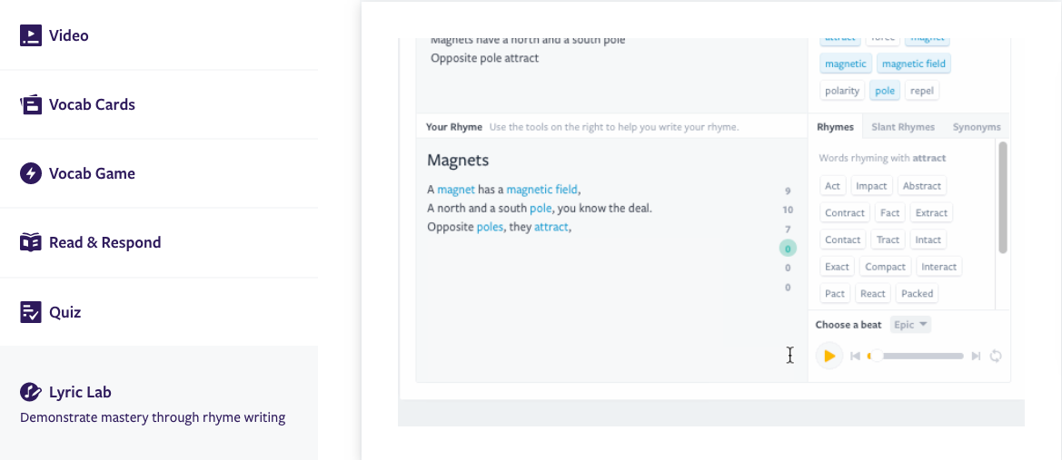1062x460 pixels.
Task: Click the rhymes list scrollbar
Action: pyautogui.click(x=1003, y=196)
